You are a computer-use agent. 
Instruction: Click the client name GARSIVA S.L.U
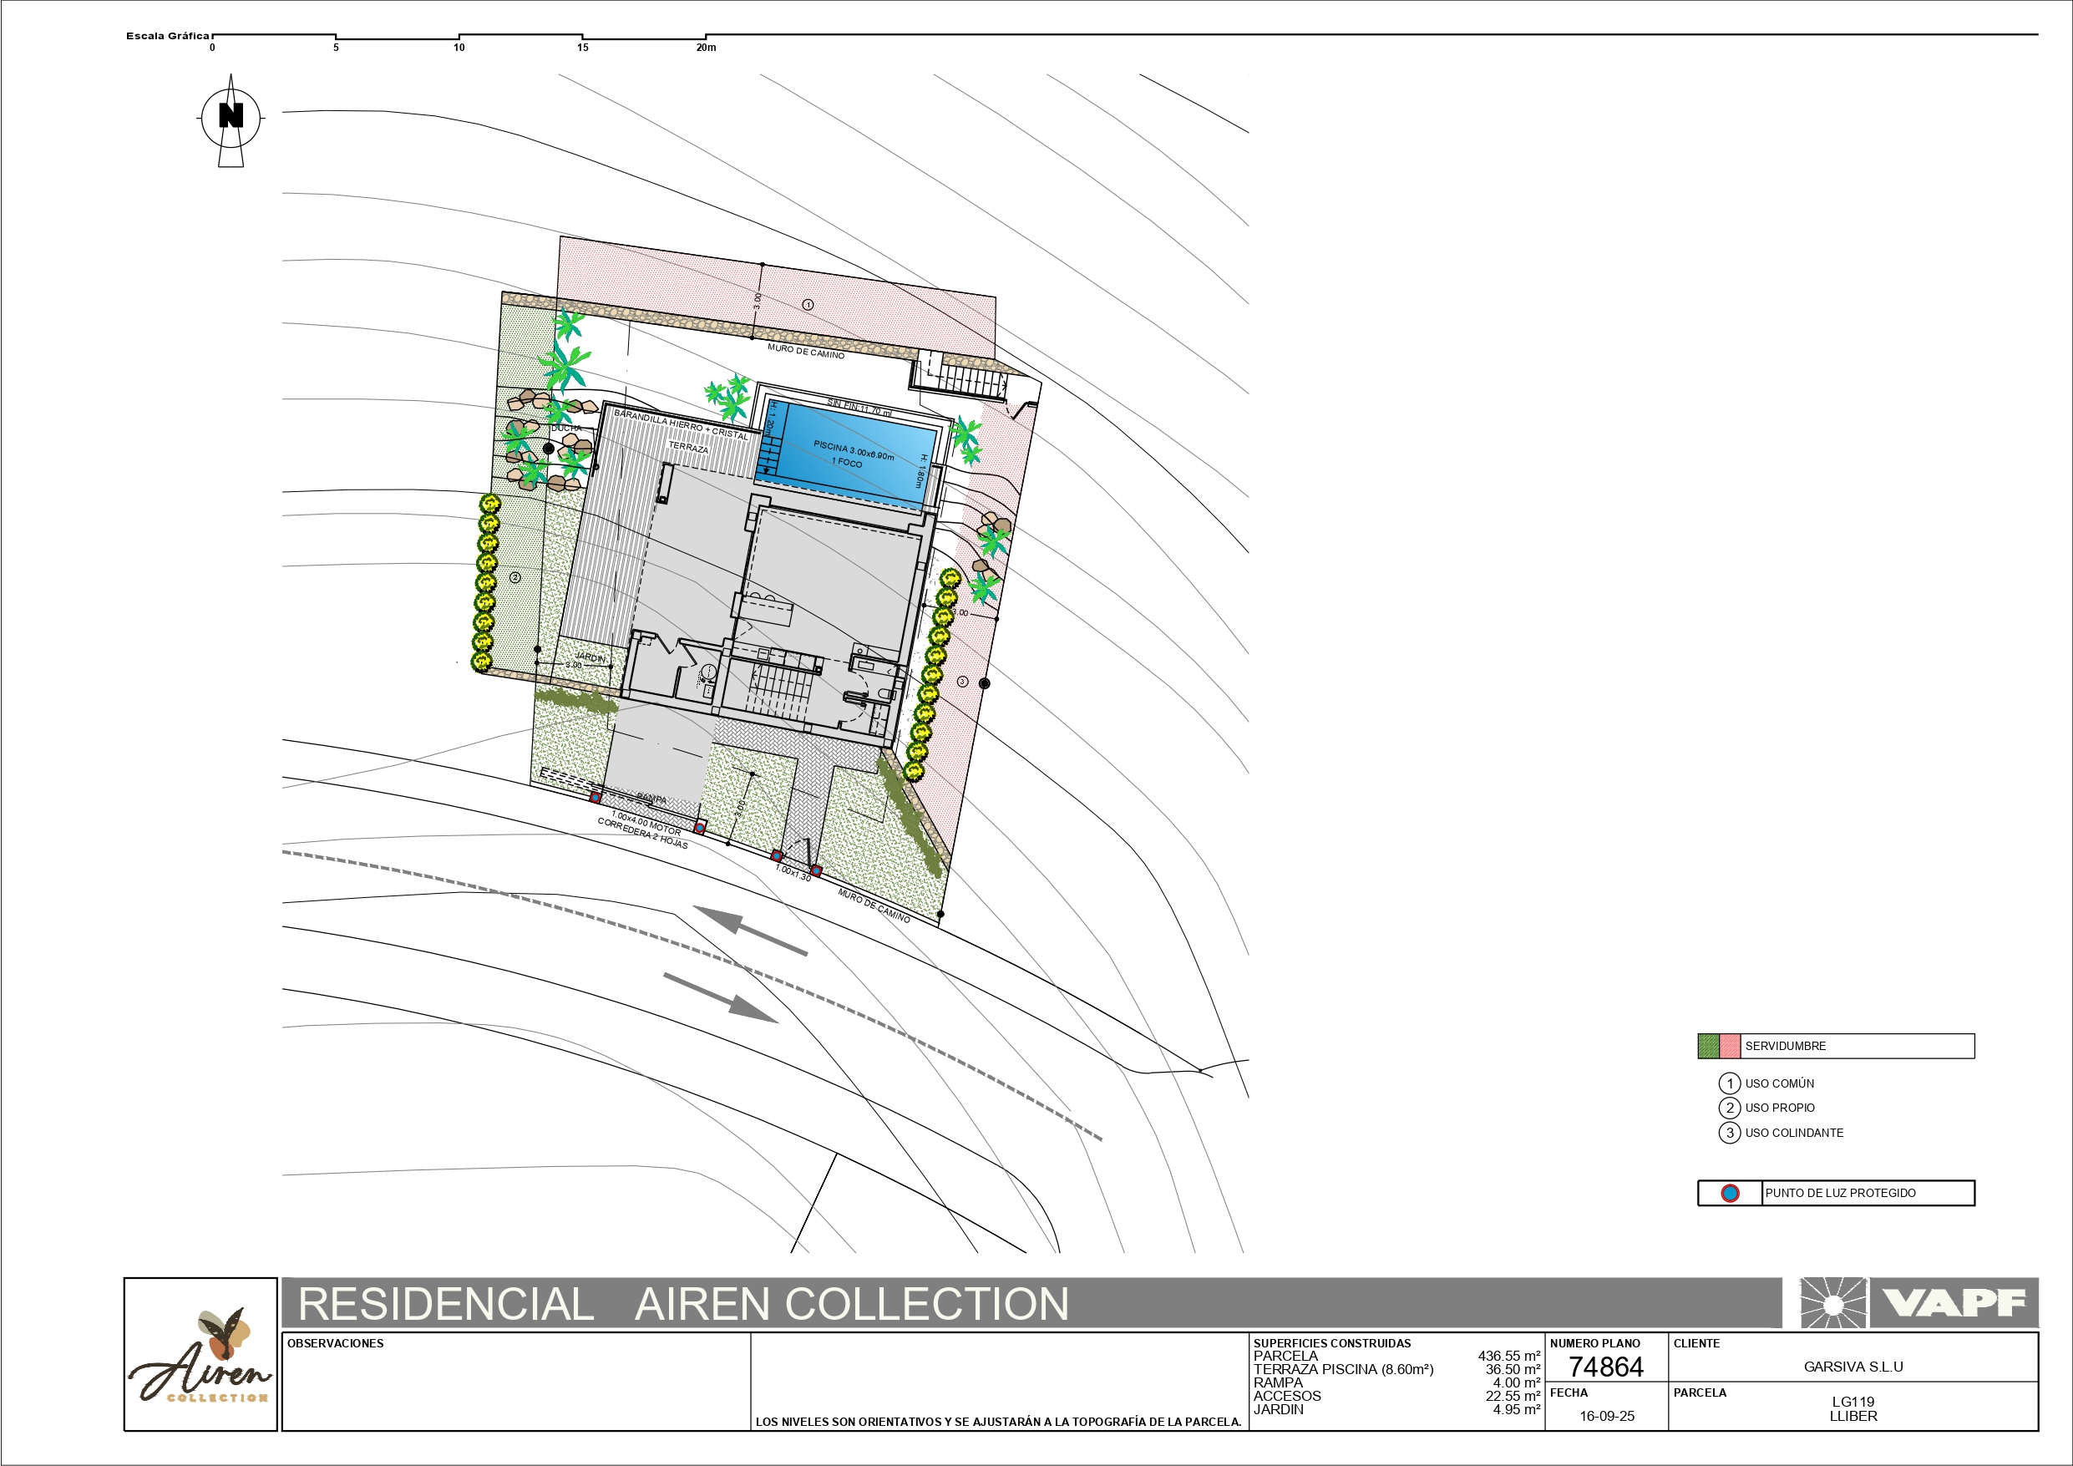pos(1853,1367)
